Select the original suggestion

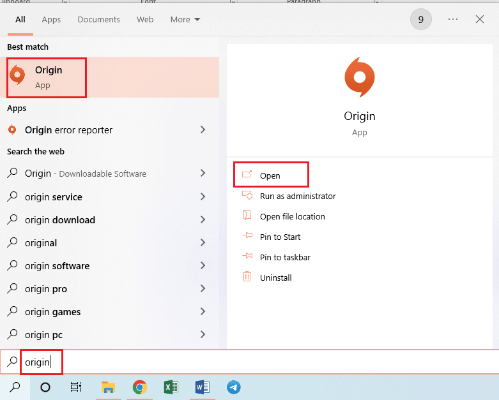click(x=109, y=242)
